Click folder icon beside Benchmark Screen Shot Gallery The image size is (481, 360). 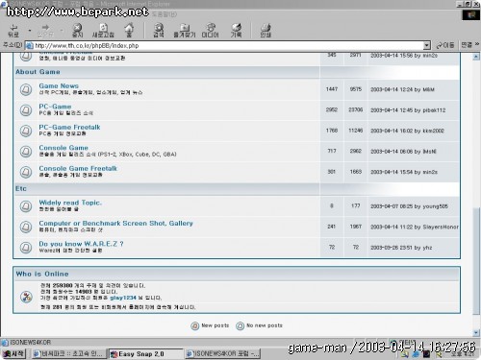(x=26, y=227)
